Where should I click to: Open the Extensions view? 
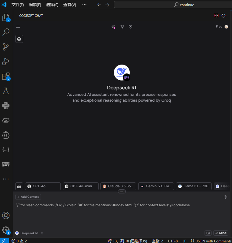(6, 77)
